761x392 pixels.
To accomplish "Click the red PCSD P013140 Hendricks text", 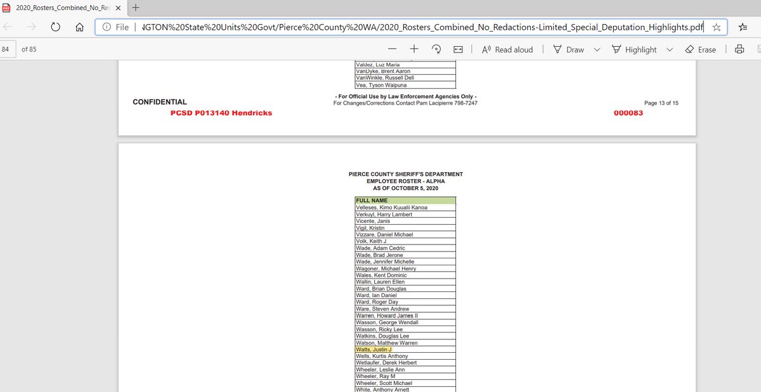I will tap(221, 113).
